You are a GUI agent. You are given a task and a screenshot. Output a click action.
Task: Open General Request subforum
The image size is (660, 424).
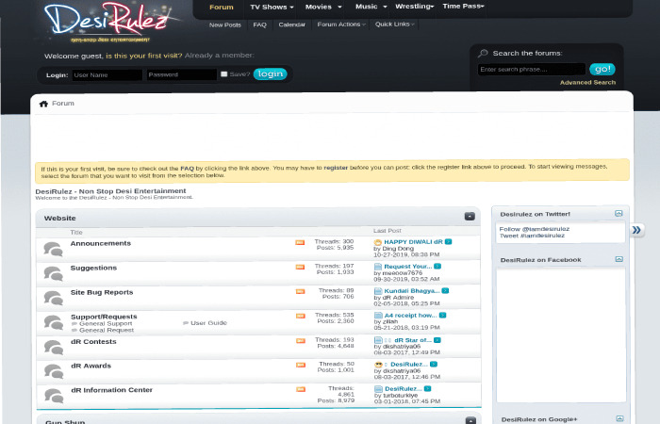pos(107,330)
